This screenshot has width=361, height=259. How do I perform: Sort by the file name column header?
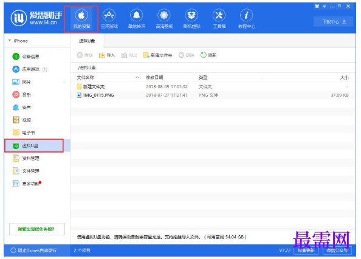[x=108, y=77]
